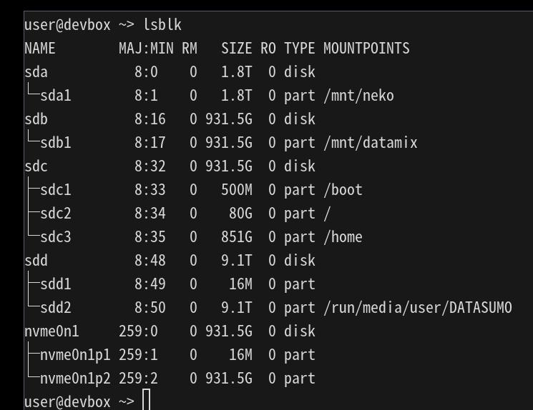Click the /run/media/user/DATASUMO mountpoint
The image size is (533, 410).
click(418, 308)
